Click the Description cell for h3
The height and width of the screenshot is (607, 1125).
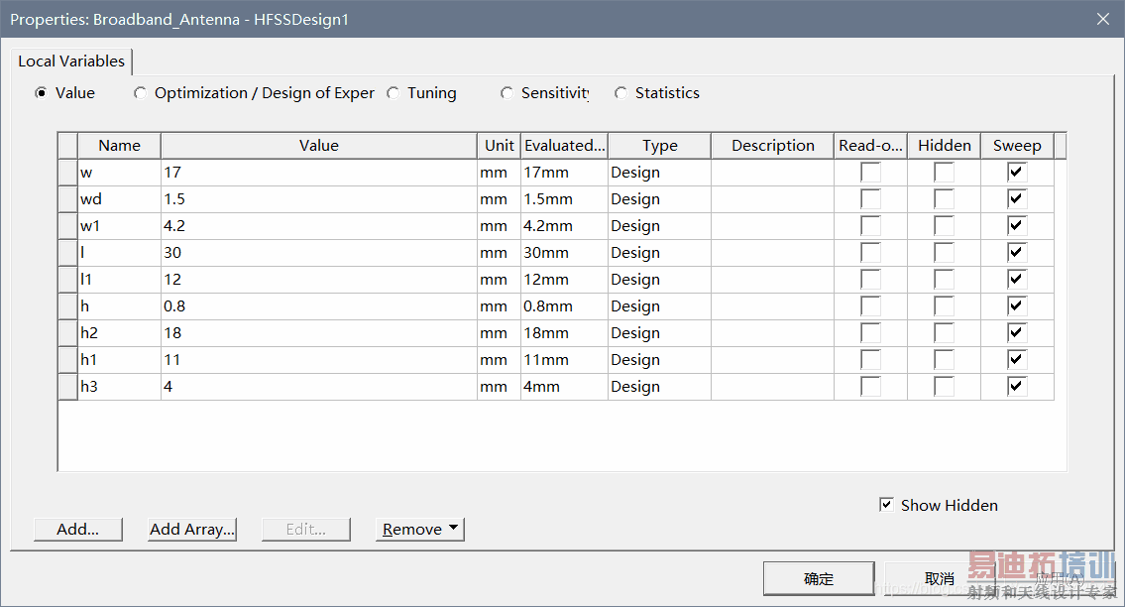pyautogui.click(x=772, y=387)
